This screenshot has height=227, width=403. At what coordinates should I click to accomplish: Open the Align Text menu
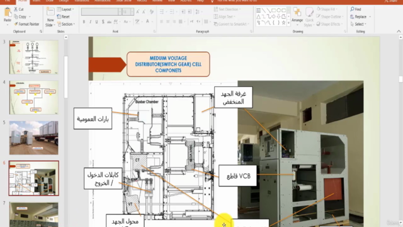pos(224,17)
